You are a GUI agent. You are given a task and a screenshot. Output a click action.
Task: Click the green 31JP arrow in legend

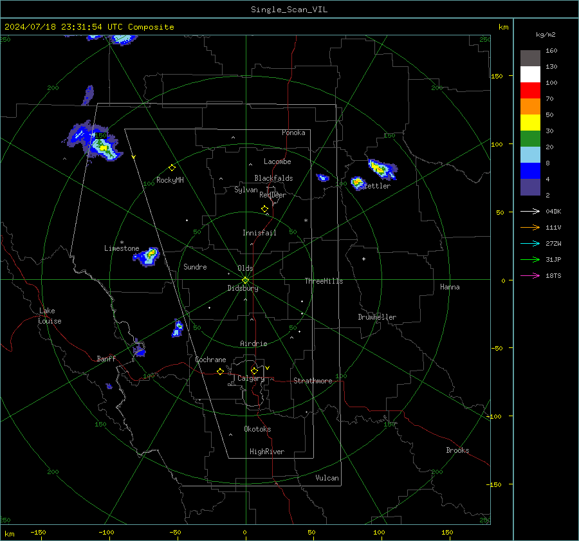coord(530,260)
